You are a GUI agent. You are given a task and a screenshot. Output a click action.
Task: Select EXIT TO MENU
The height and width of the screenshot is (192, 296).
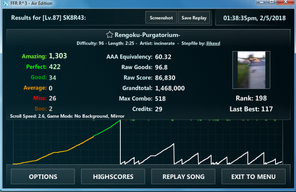click(x=253, y=177)
